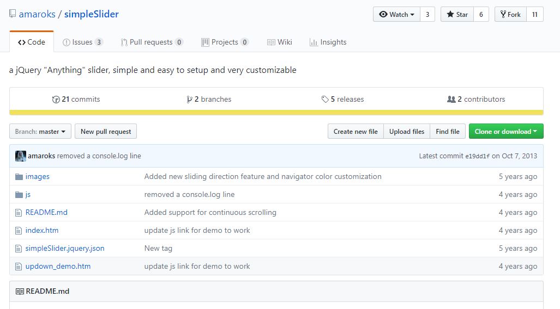Click the contributors people icon
560x309 pixels.
coord(451,100)
